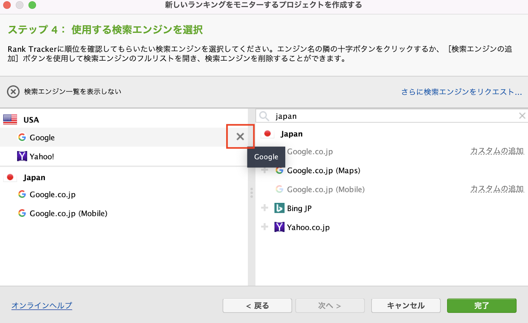Select Yahoo.co.jp result text
Screen dimensions: 528x323
coord(308,227)
